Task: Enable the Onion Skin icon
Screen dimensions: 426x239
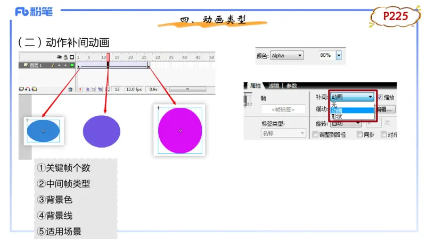Action: [x=87, y=89]
